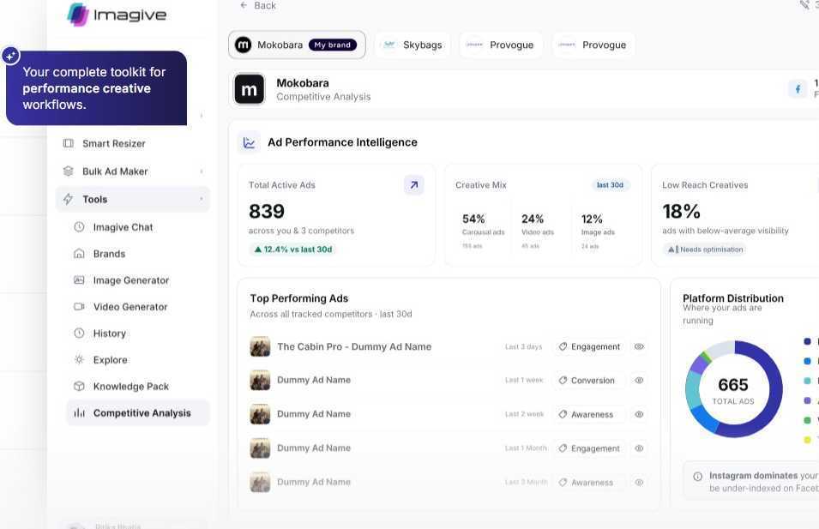Image resolution: width=819 pixels, height=529 pixels.
Task: Click the Brands home icon
Action: tap(79, 253)
